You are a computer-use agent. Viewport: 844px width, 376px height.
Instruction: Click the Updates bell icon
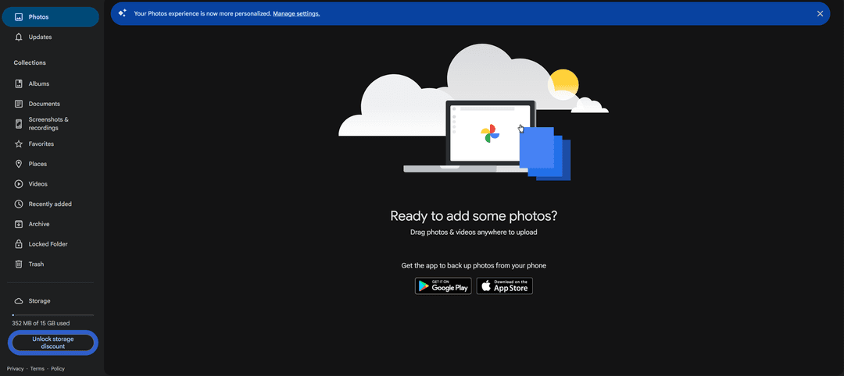[x=19, y=37]
